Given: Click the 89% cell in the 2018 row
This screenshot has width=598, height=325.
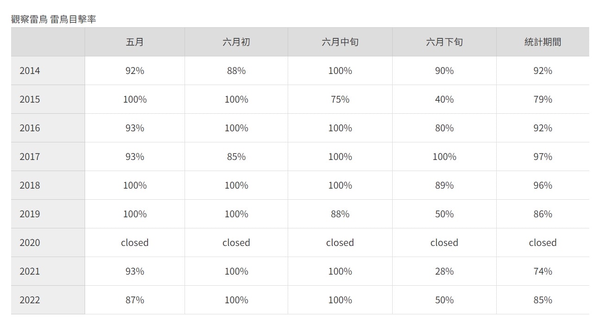Looking at the screenshot, I should [x=444, y=185].
